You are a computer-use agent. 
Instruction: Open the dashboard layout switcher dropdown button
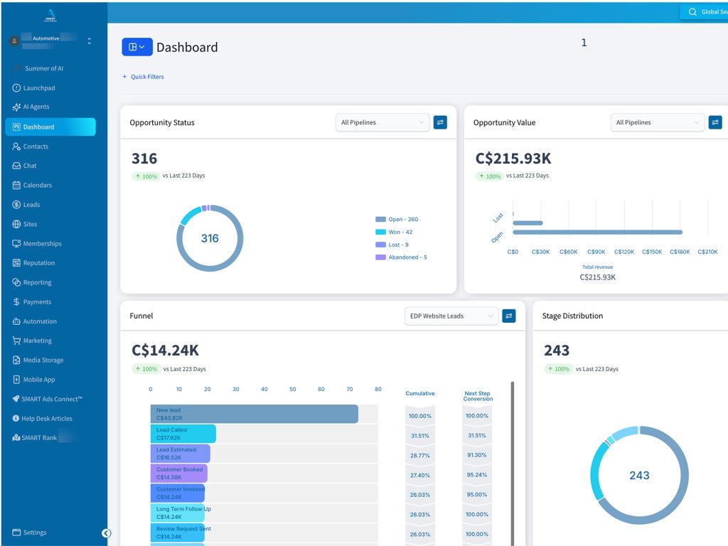coord(137,47)
